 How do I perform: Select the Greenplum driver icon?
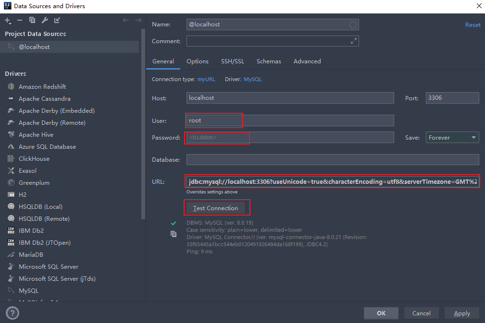click(11, 182)
